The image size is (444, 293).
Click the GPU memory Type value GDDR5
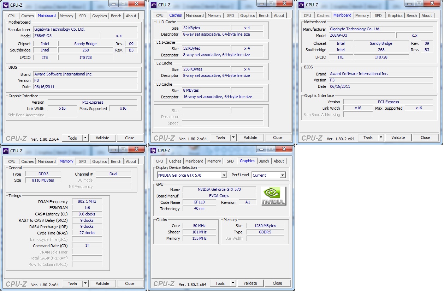(x=265, y=232)
